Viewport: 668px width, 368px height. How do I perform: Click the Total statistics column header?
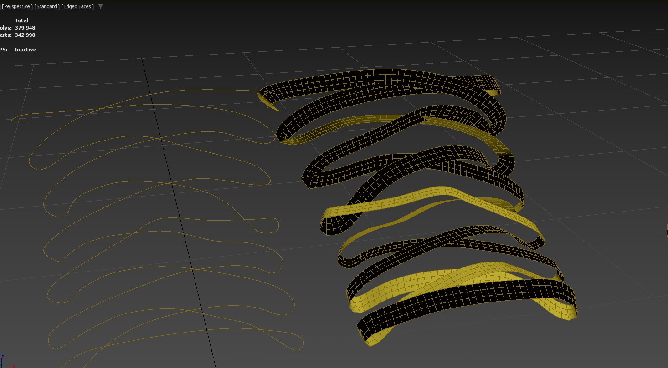21,20
